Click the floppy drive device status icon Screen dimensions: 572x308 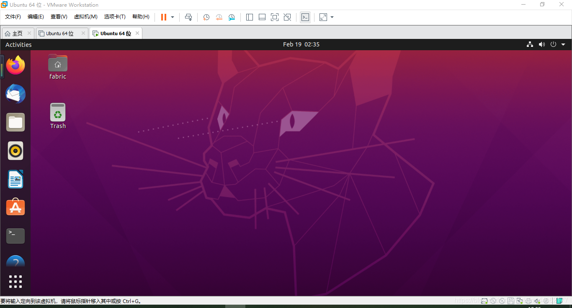511,300
